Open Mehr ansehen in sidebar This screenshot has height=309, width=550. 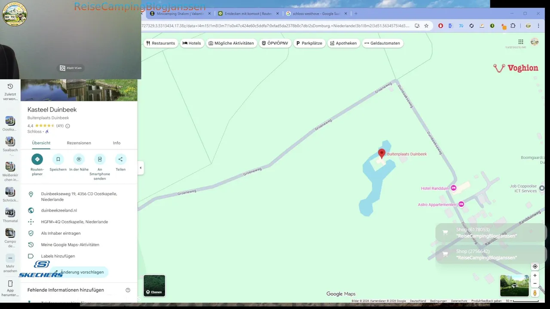tap(10, 264)
